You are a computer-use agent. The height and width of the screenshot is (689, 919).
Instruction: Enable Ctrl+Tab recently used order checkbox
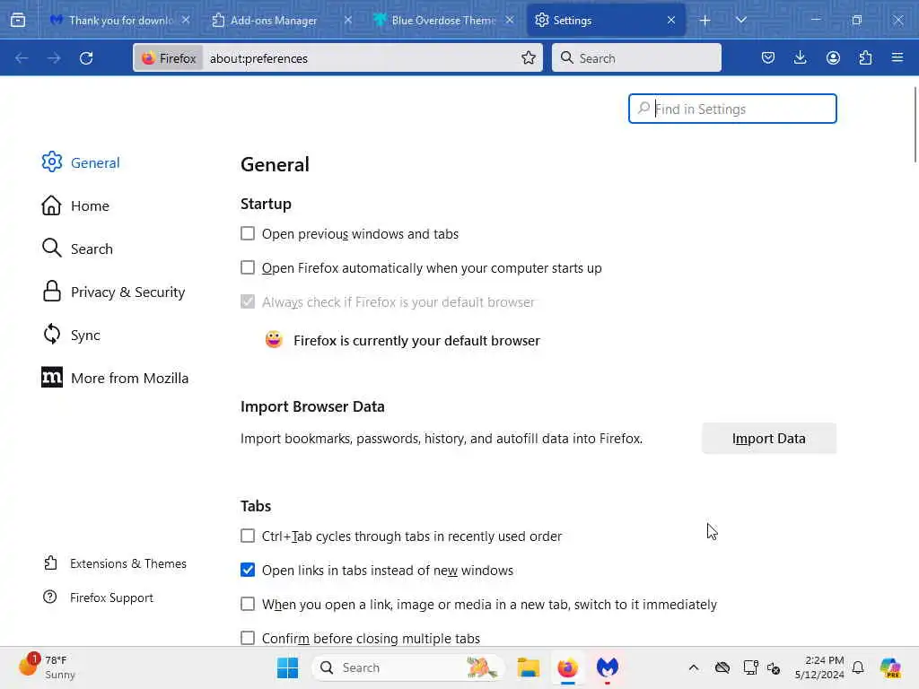tap(248, 536)
